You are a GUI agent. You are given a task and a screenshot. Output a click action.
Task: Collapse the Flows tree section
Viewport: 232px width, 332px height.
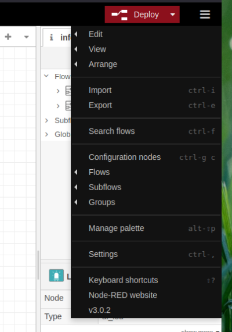[x=46, y=76]
